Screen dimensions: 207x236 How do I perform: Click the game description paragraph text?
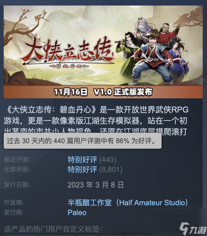coord(96,120)
